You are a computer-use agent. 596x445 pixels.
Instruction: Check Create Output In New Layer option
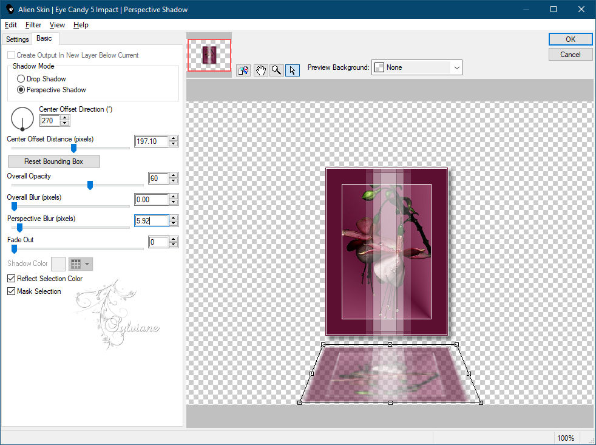(x=12, y=55)
